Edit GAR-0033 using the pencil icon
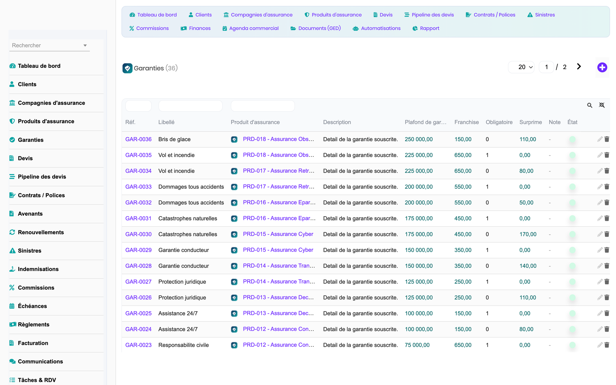The width and height of the screenshot is (616, 385). click(600, 187)
